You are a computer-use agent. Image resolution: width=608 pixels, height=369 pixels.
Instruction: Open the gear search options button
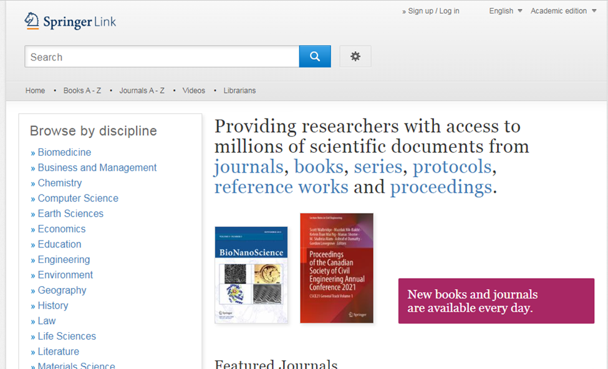pyautogui.click(x=355, y=57)
